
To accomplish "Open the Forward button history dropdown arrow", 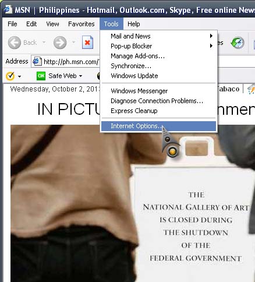I will pos(73,42).
